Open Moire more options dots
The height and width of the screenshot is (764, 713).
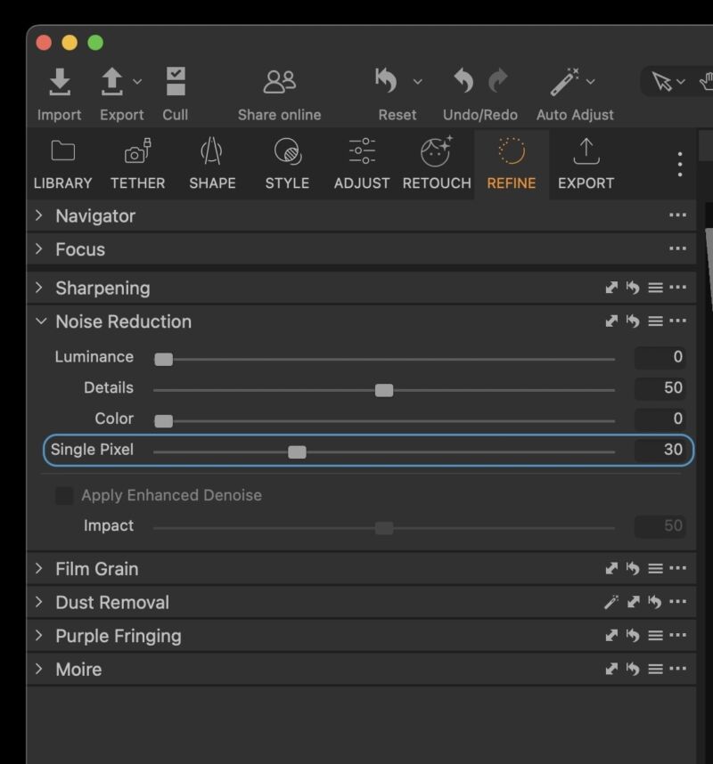point(678,669)
